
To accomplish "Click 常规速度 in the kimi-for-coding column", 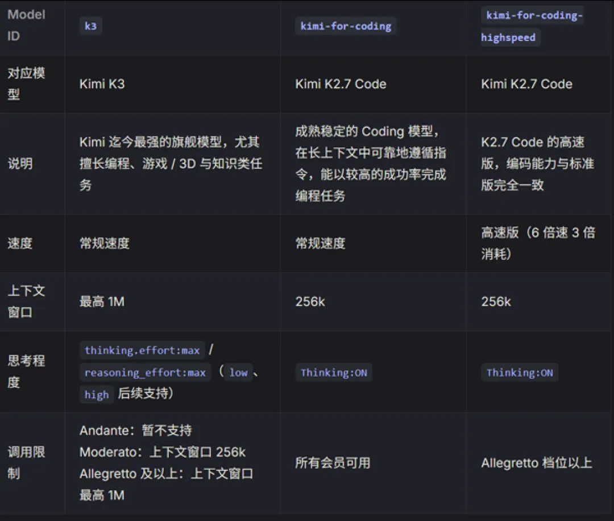I will tap(320, 243).
